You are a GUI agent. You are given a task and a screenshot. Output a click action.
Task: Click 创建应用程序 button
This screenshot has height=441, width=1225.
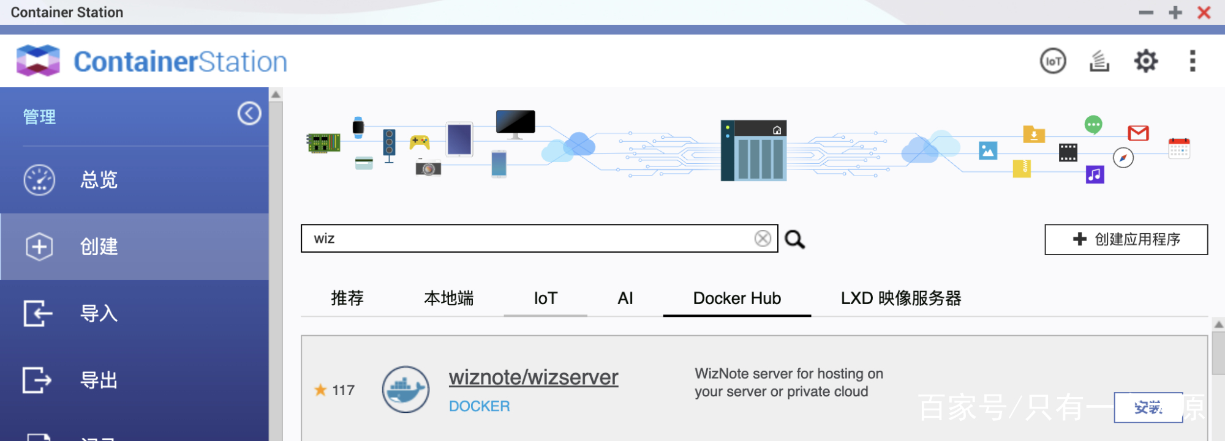click(1126, 239)
